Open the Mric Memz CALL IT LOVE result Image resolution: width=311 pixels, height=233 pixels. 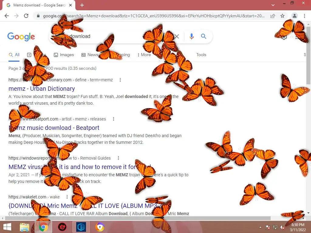85,206
